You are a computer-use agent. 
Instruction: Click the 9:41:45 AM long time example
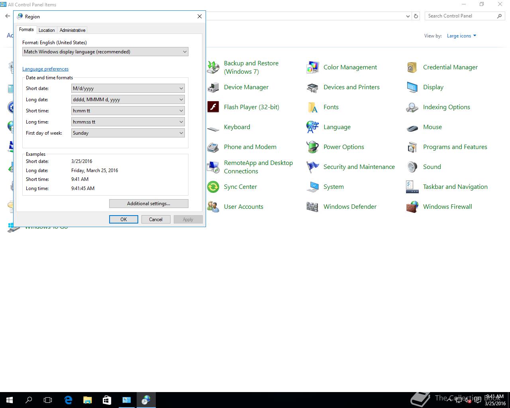83,188
